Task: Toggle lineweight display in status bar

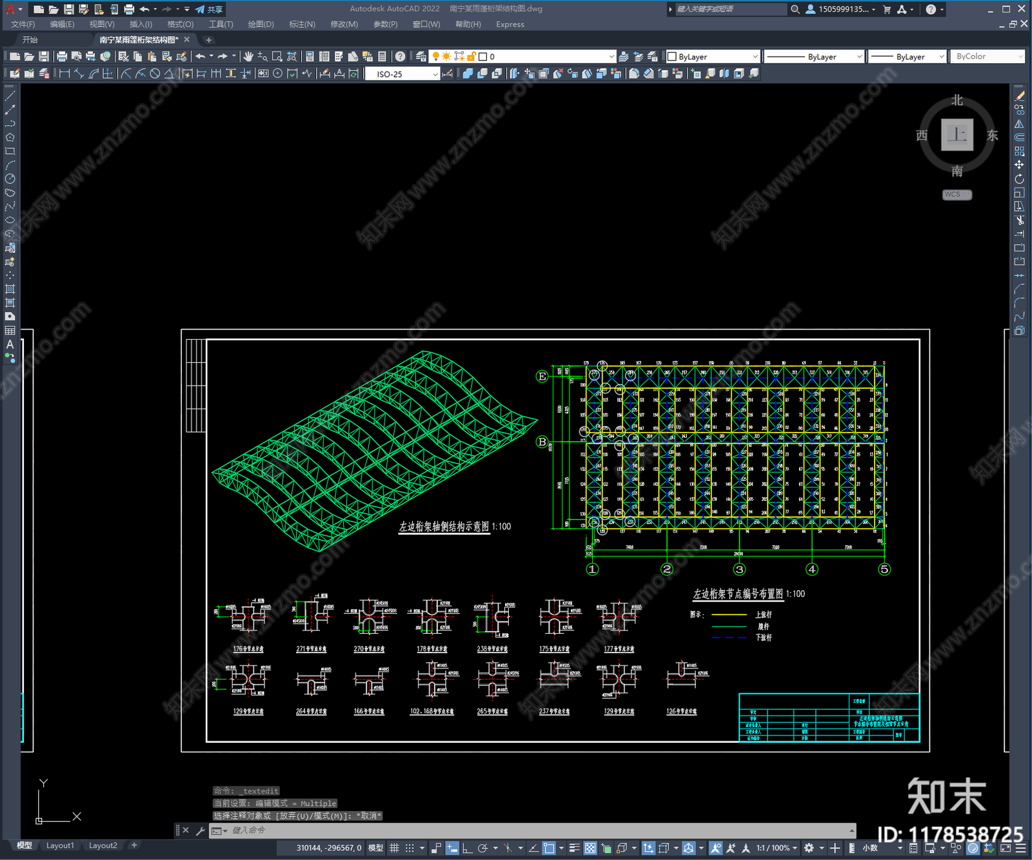Action: coord(574,848)
